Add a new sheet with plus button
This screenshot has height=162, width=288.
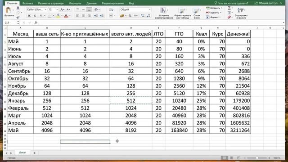(x=34, y=153)
